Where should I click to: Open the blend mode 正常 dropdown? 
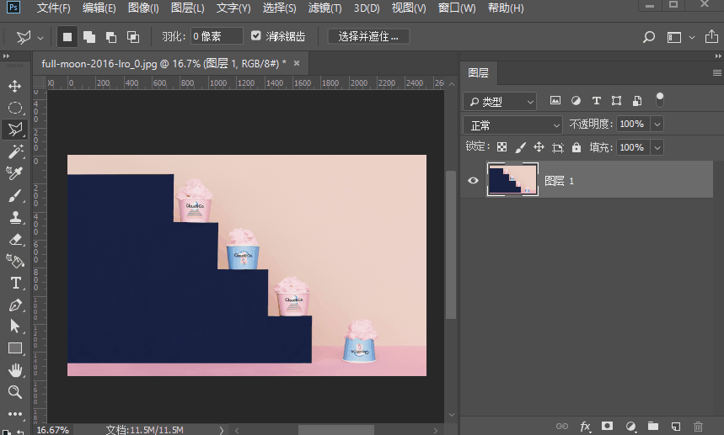coord(512,125)
